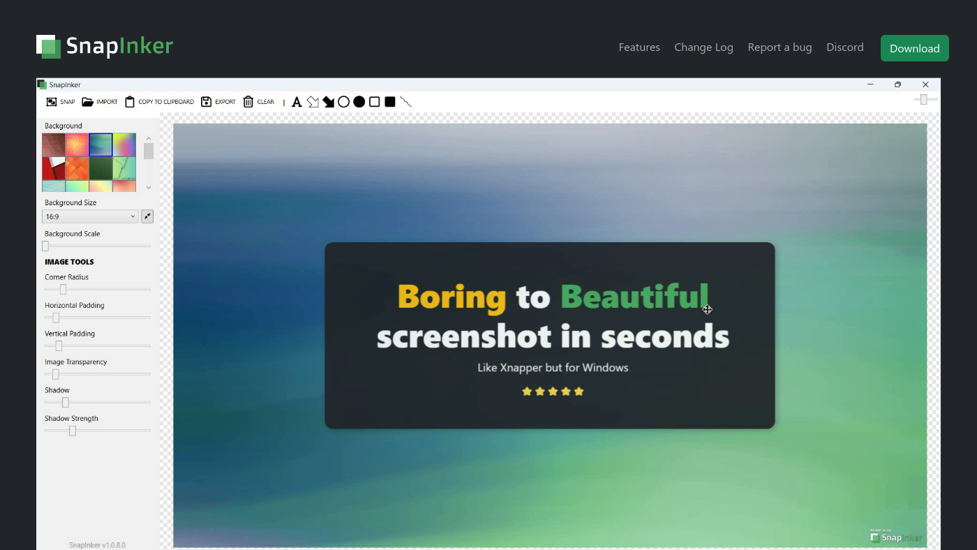Click the 'SnapInker v1.0.8.0' version text
This screenshot has height=550, width=977.
click(98, 545)
